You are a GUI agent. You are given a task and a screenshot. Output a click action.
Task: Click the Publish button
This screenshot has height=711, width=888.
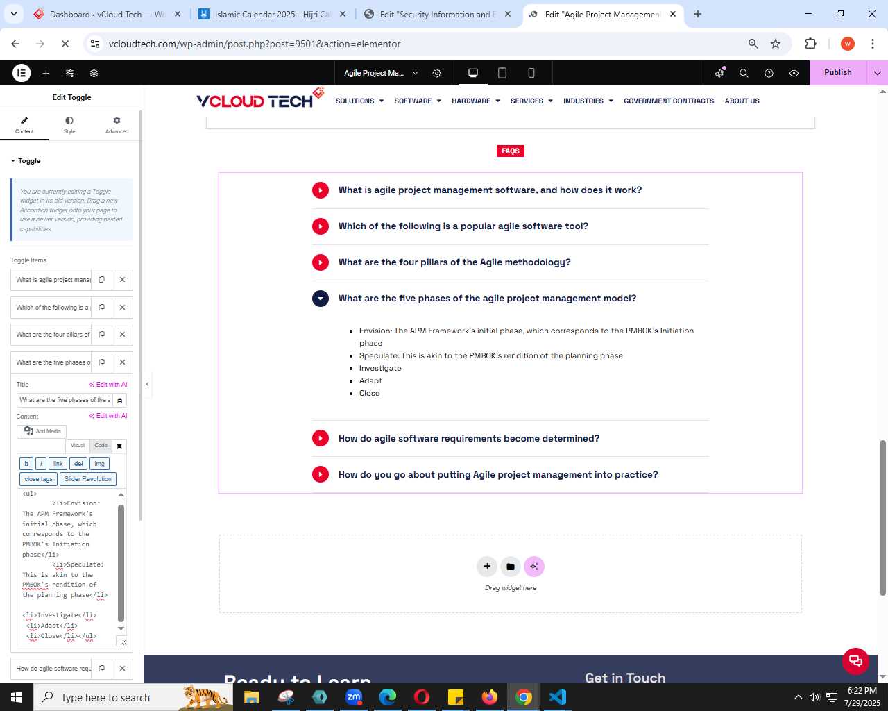[x=838, y=72]
